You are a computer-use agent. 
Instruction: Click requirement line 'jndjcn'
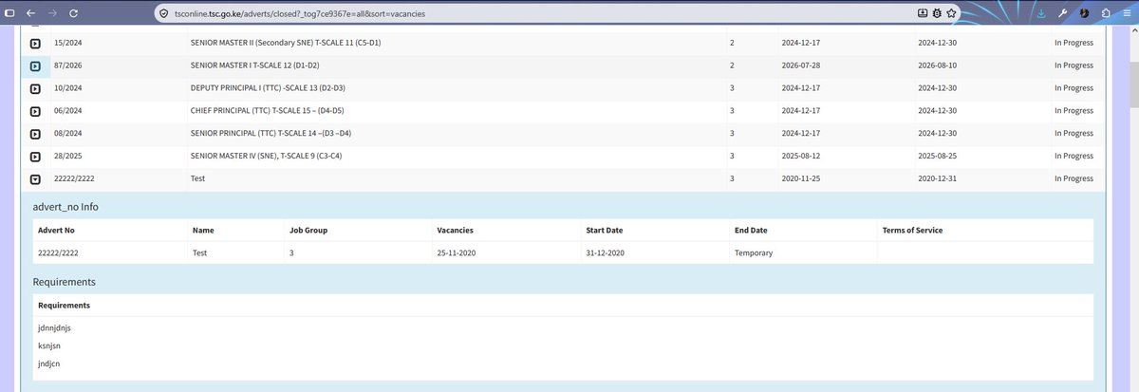point(50,364)
